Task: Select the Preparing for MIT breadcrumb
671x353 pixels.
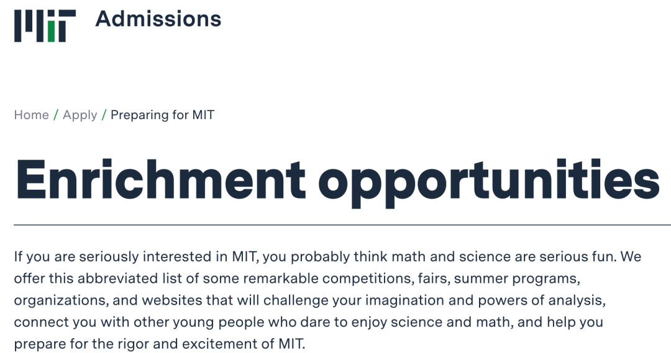Action: (162, 115)
